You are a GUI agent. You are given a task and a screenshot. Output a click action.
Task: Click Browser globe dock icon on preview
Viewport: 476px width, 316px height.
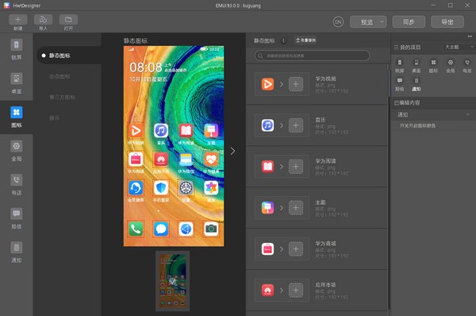186,229
